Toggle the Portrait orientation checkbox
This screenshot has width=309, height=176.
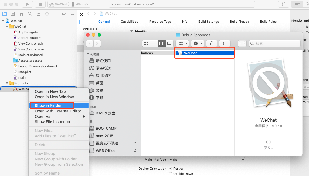(170, 169)
